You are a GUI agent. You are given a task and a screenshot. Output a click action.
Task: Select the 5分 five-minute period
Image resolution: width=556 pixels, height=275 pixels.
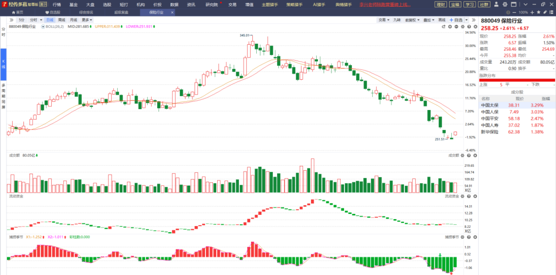tap(22, 20)
